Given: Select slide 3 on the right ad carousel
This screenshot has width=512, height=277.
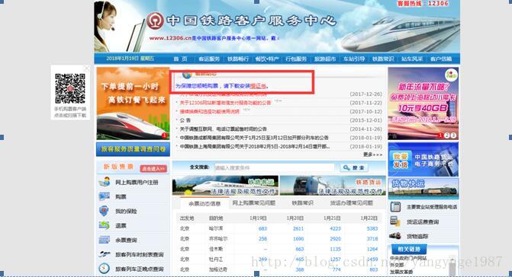Looking at the screenshot, I should [x=453, y=135].
